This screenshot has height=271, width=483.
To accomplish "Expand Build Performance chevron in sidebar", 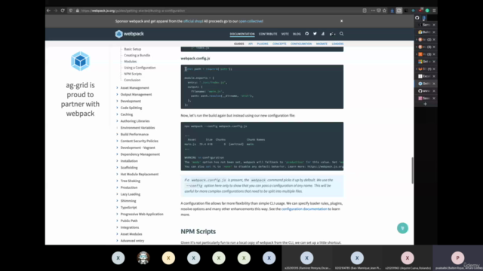I will click(117, 134).
